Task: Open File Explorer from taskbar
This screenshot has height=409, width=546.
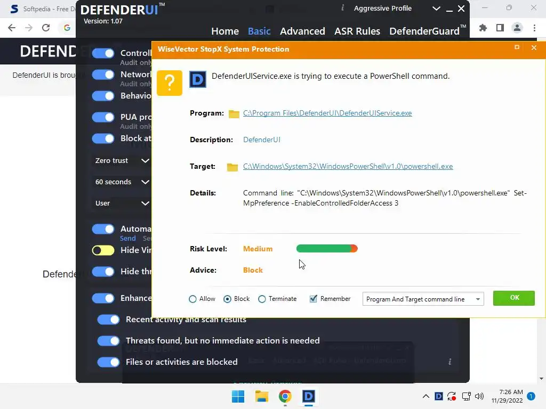Action: click(261, 396)
